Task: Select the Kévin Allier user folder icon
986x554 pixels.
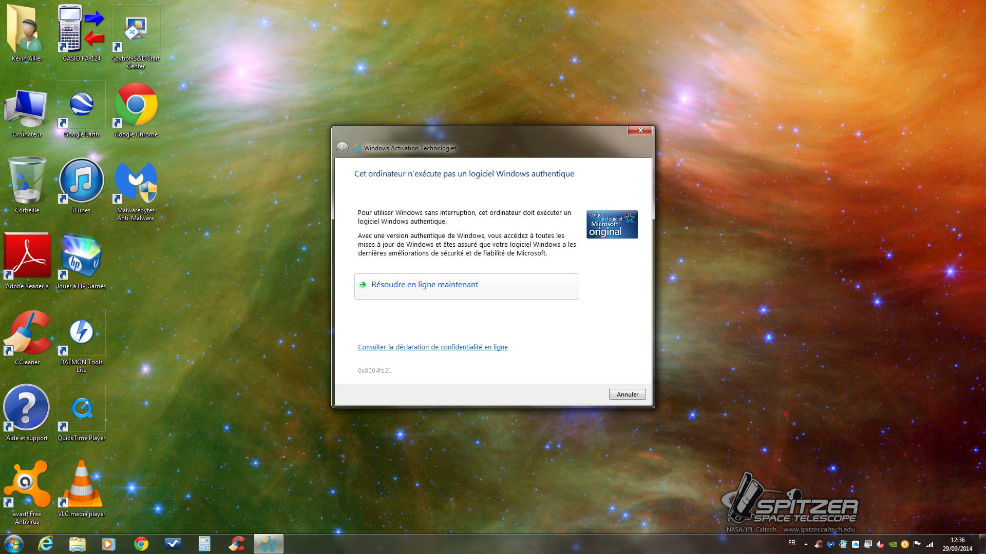Action: (x=27, y=33)
